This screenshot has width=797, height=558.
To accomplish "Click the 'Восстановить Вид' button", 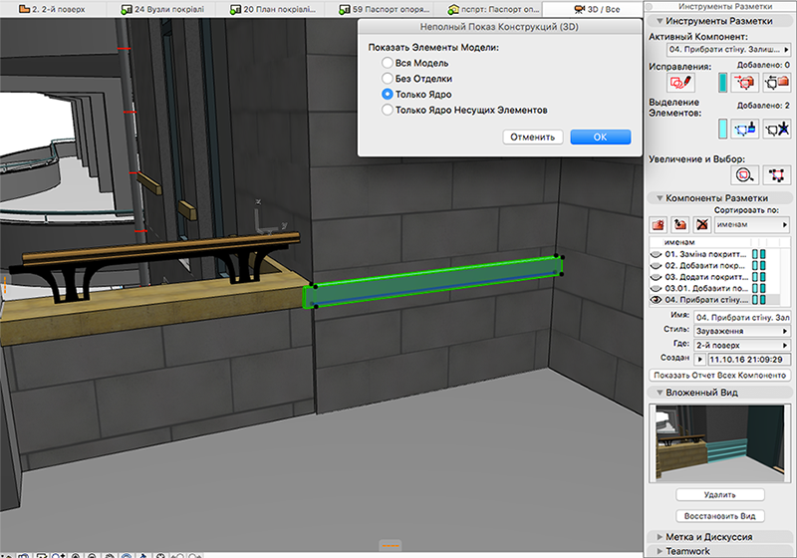I will click(718, 515).
